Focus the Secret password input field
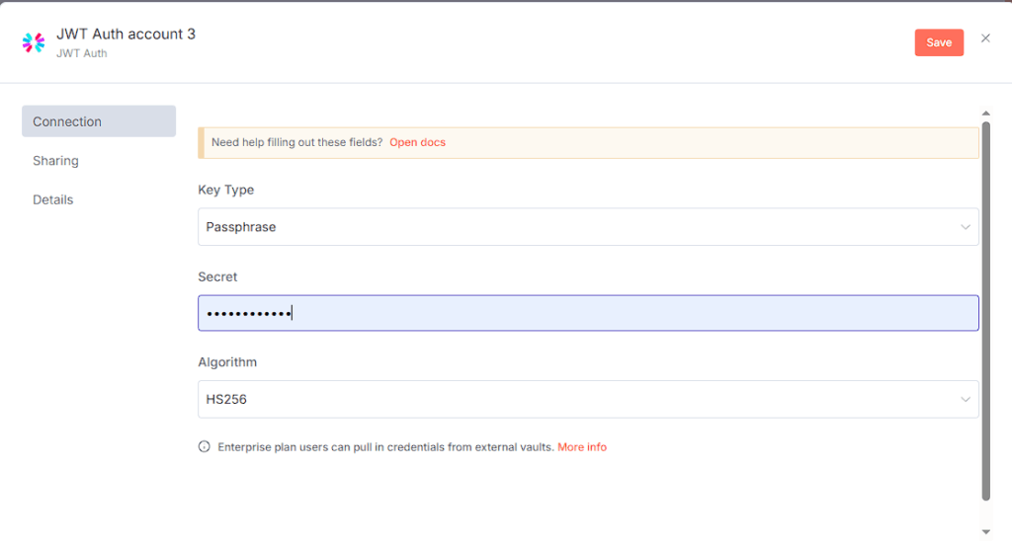This screenshot has width=1012, height=548. click(x=587, y=313)
